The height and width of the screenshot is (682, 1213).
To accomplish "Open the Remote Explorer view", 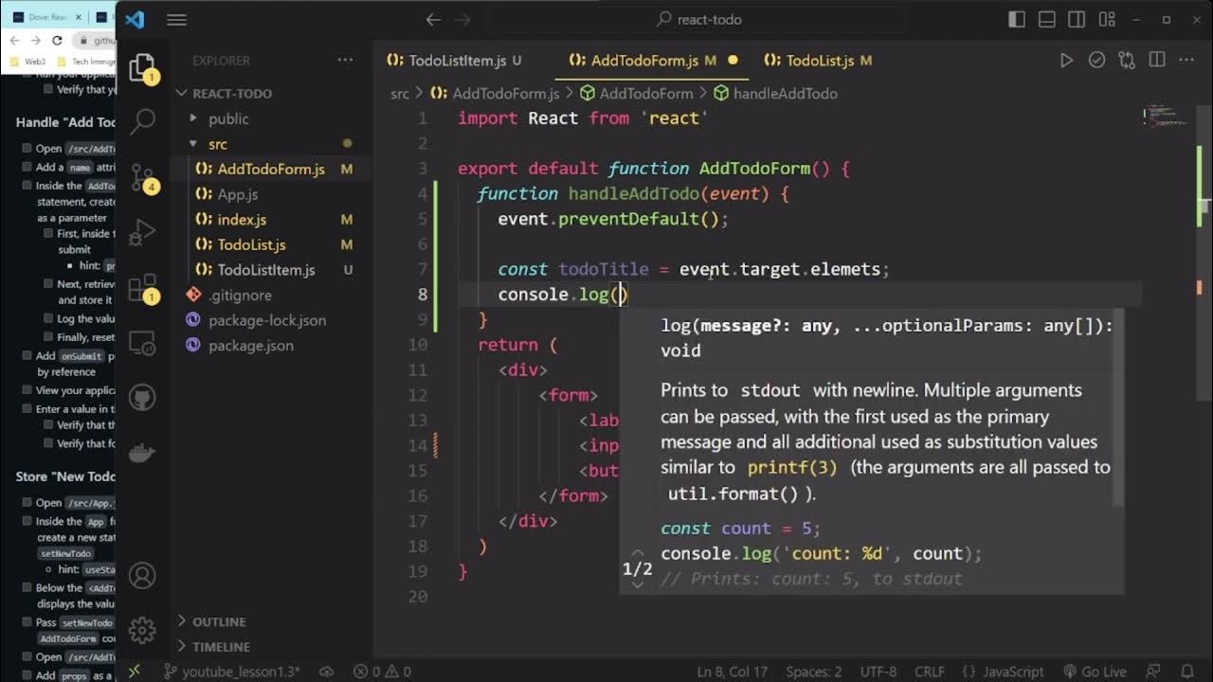I will click(x=143, y=342).
